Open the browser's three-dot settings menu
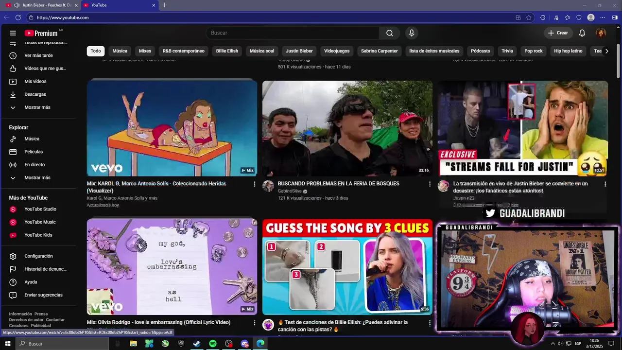This screenshot has height=350, width=622. coord(603,17)
